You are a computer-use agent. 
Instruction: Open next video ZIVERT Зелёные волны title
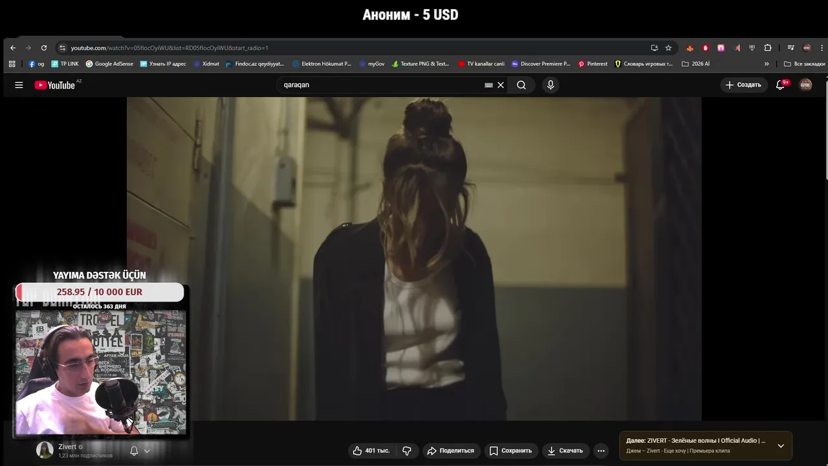695,441
